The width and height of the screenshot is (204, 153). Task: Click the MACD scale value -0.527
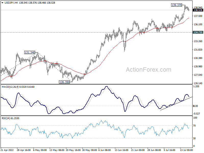pyautogui.click(x=197, y=114)
